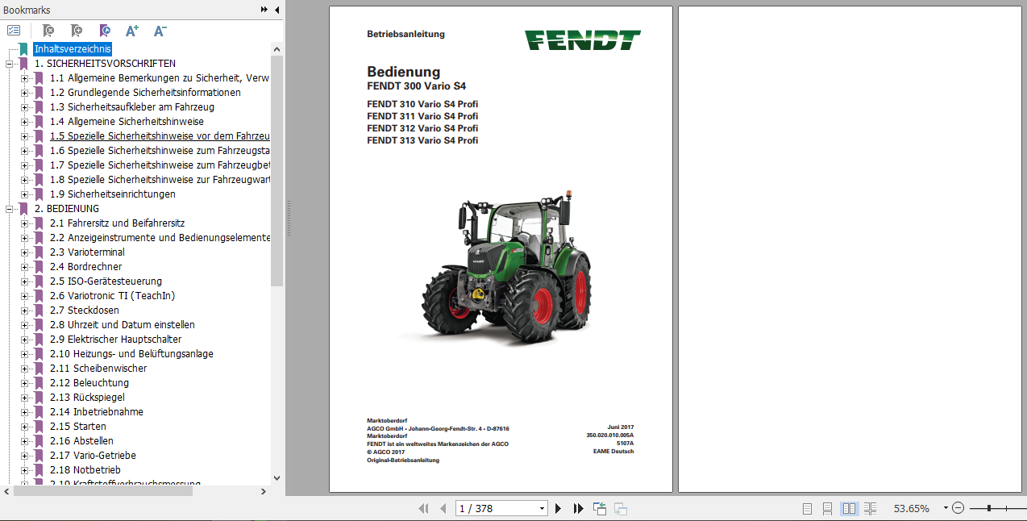The width and height of the screenshot is (1027, 521).
Task: Click the delete bookmark icon
Action: (x=48, y=31)
